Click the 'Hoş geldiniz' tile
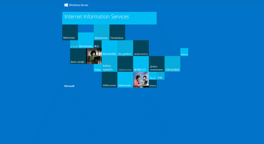 pyautogui.click(x=125, y=48)
